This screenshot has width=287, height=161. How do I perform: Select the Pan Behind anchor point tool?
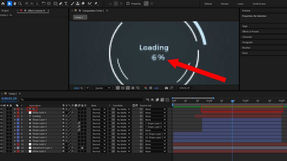[x=49, y=3]
